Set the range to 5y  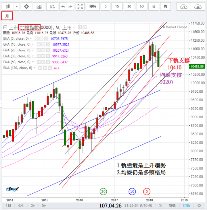tap(44, 205)
